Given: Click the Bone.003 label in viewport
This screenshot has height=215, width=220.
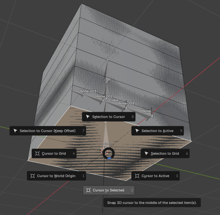Looking at the screenshot, I should pos(88,91).
